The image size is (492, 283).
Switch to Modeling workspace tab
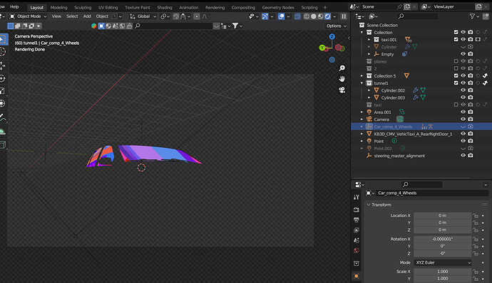58,8
